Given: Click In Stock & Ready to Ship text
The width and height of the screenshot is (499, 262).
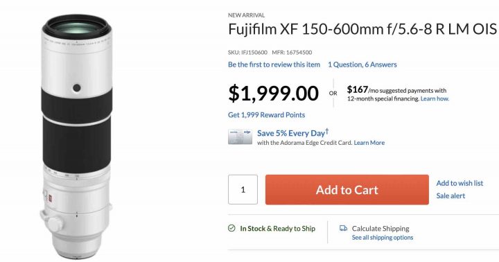Looking at the screenshot, I should [x=277, y=229].
